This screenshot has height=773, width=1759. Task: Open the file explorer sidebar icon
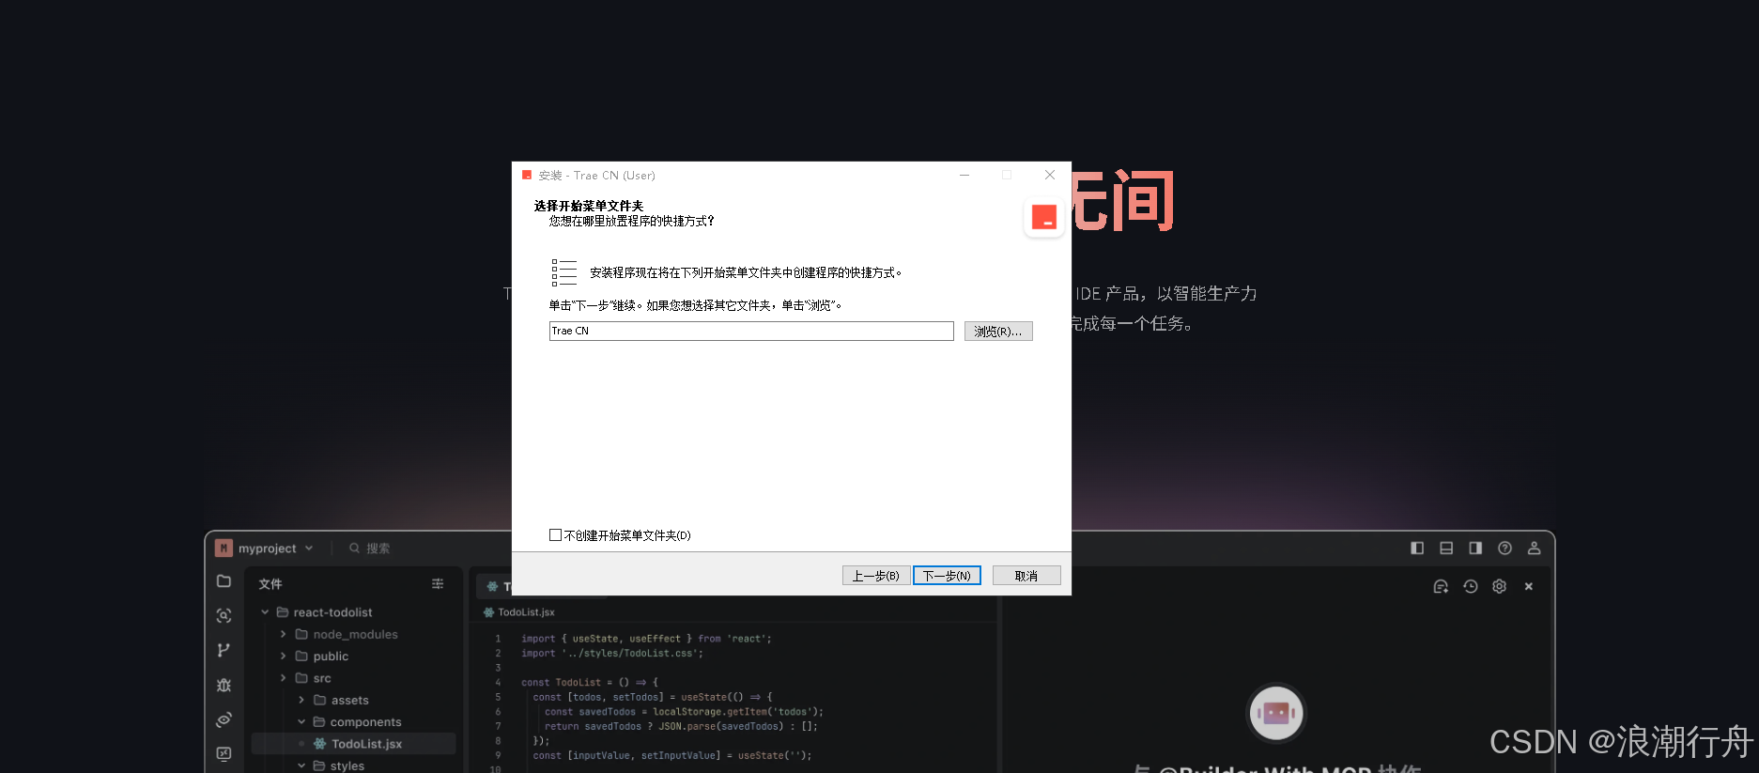click(224, 581)
